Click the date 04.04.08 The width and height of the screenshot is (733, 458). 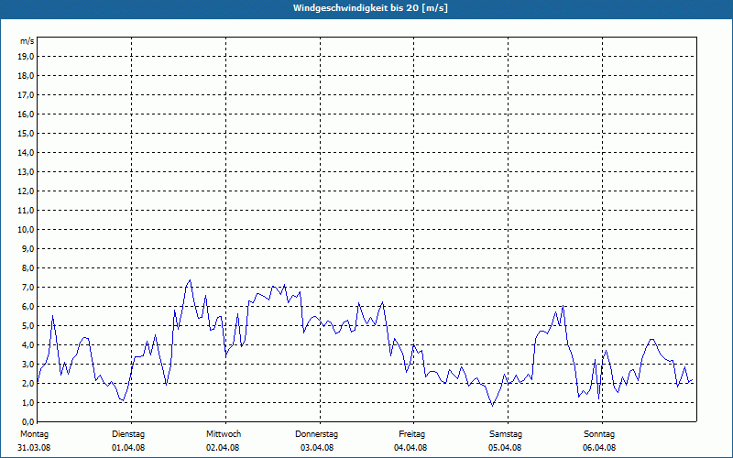click(410, 448)
